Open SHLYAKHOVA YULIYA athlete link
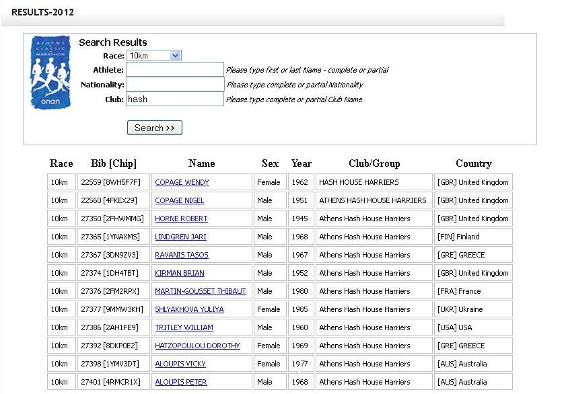The width and height of the screenshot is (564, 394). coord(189,309)
